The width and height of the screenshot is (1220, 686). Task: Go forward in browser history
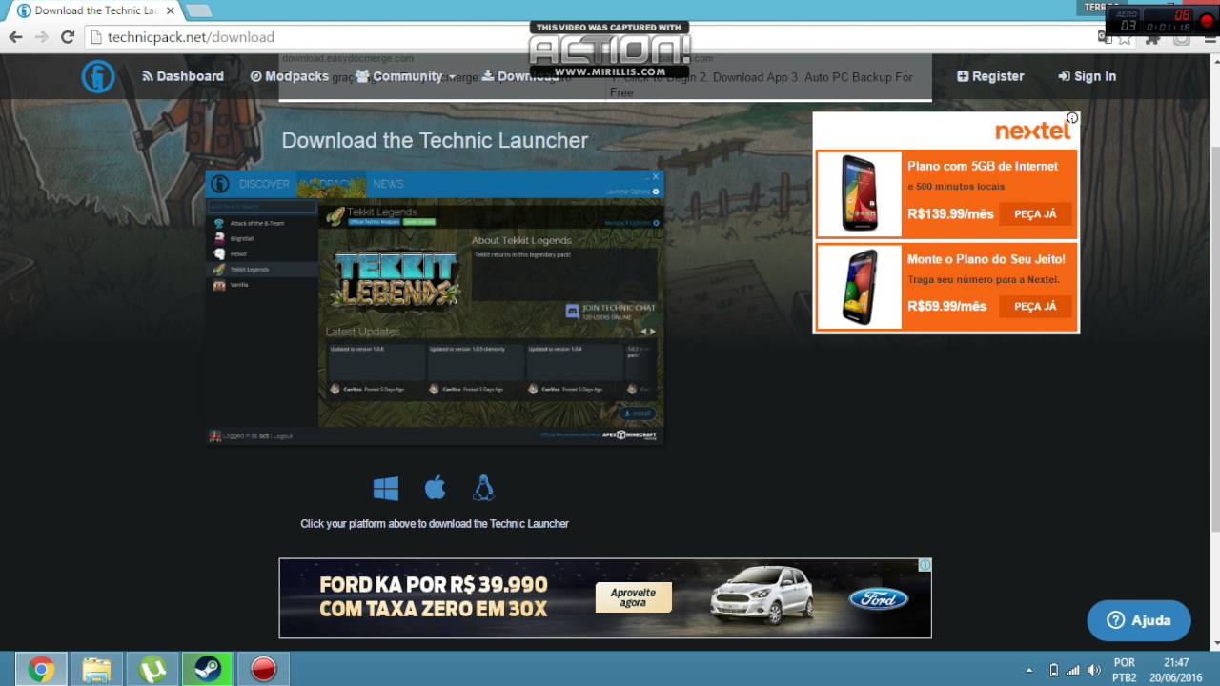click(x=41, y=37)
